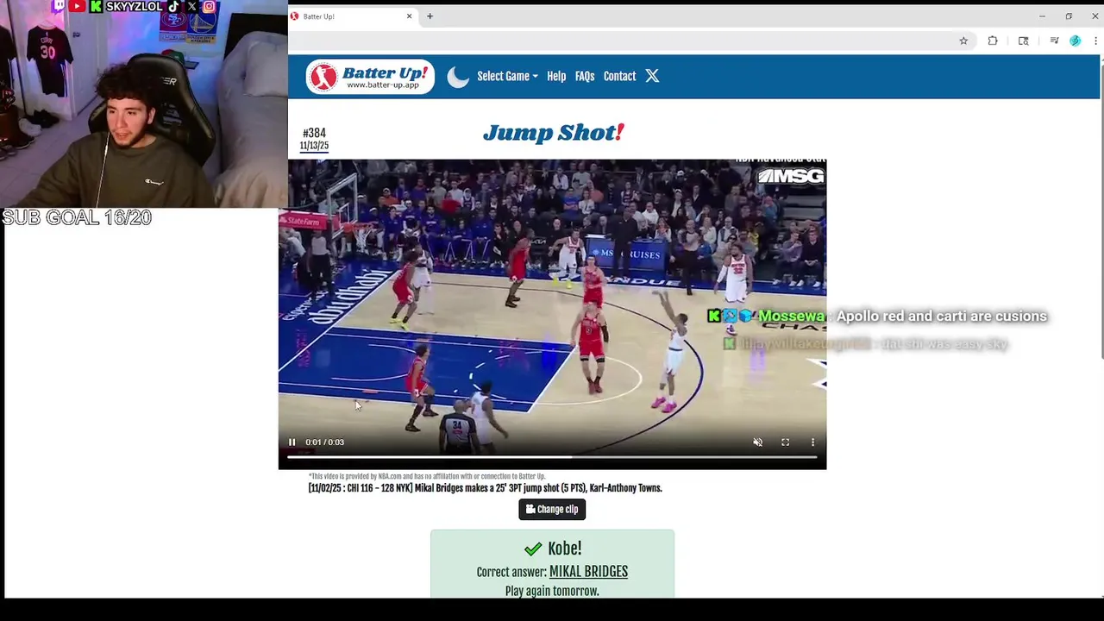Enter fullscreen video mode

(785, 442)
